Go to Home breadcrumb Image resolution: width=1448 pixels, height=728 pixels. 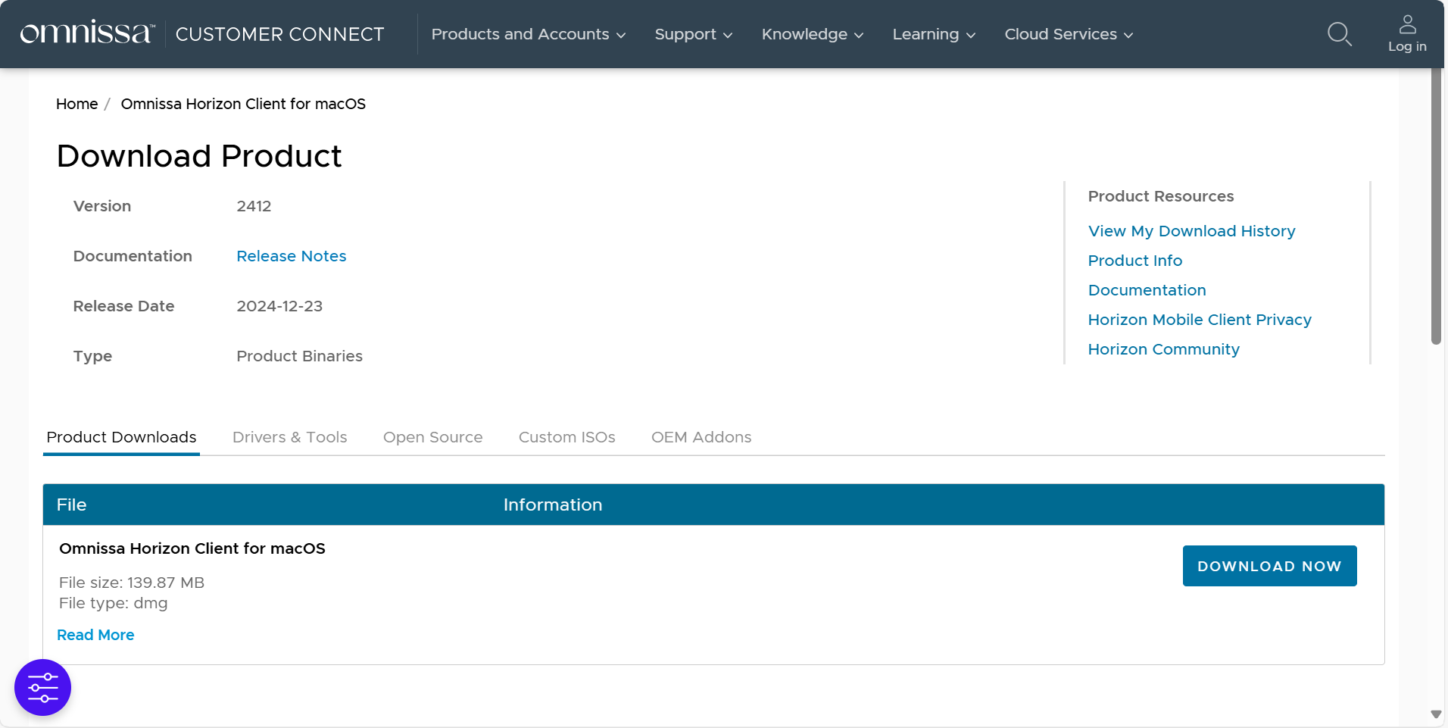76,104
